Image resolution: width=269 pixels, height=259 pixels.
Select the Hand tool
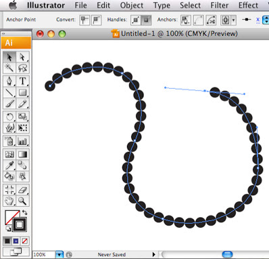point(9,201)
